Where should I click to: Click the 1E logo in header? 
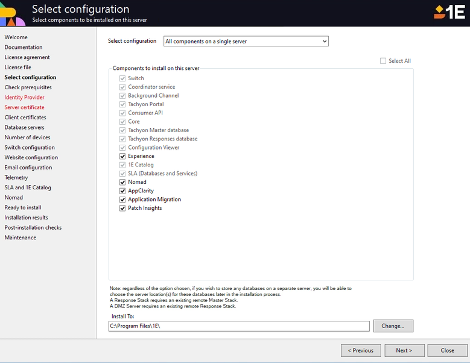point(449,12)
